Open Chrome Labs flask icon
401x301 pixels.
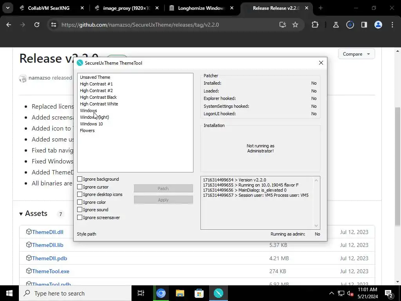click(x=336, y=25)
